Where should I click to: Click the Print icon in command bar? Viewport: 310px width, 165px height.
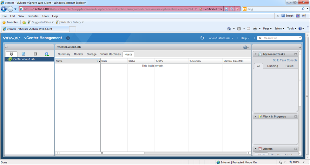[255, 29]
